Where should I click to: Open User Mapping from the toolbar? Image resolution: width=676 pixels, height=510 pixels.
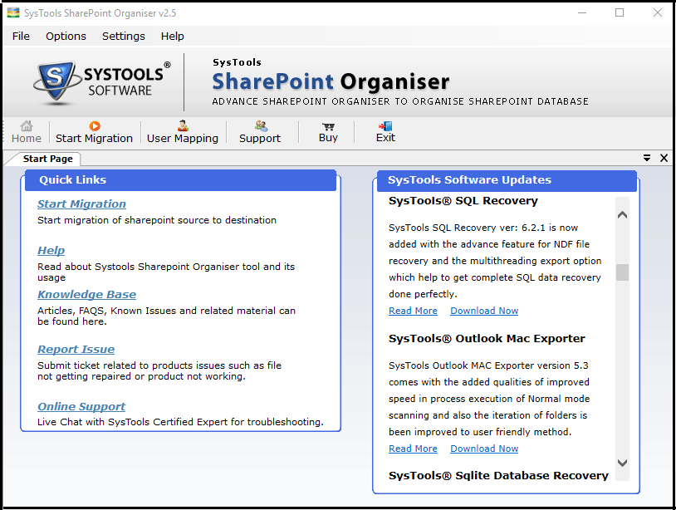183,132
